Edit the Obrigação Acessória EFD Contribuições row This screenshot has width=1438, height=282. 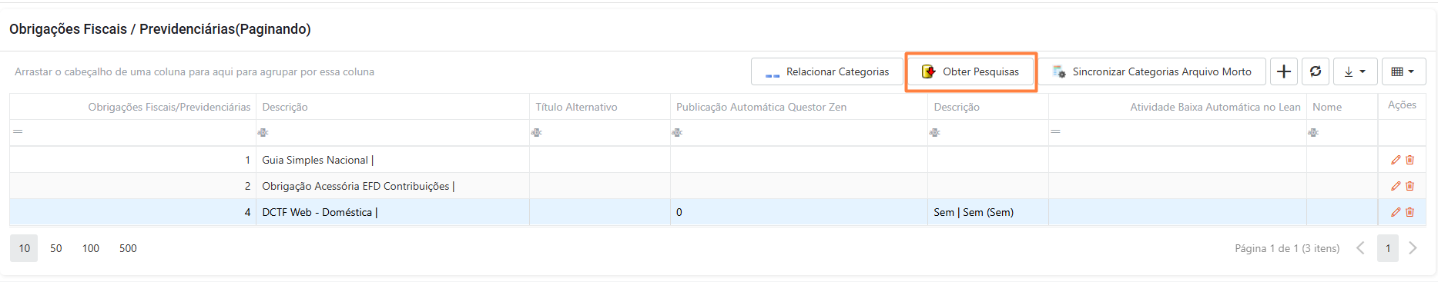pos(1396,186)
